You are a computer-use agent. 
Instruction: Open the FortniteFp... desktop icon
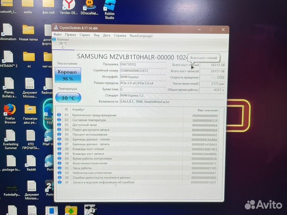(x=12, y=191)
